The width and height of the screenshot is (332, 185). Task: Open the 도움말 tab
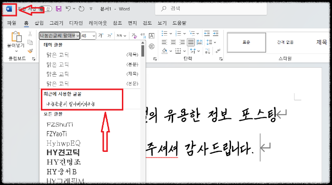pyautogui.click(x=179, y=23)
